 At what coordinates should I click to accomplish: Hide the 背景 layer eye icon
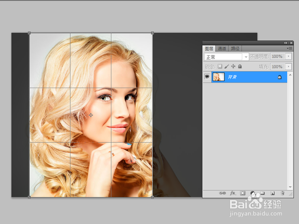[207, 77]
